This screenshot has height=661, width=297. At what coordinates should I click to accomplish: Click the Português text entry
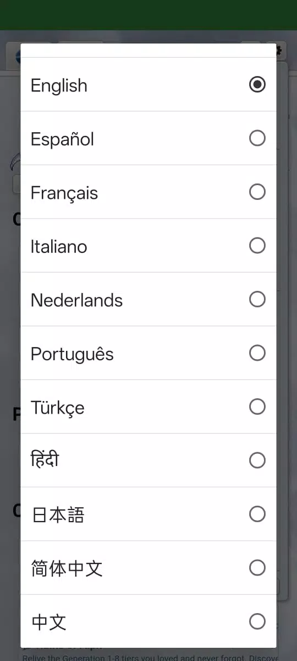click(72, 354)
